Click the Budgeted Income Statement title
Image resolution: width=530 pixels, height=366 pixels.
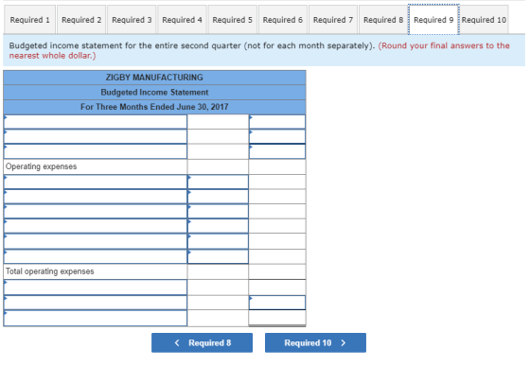(154, 92)
